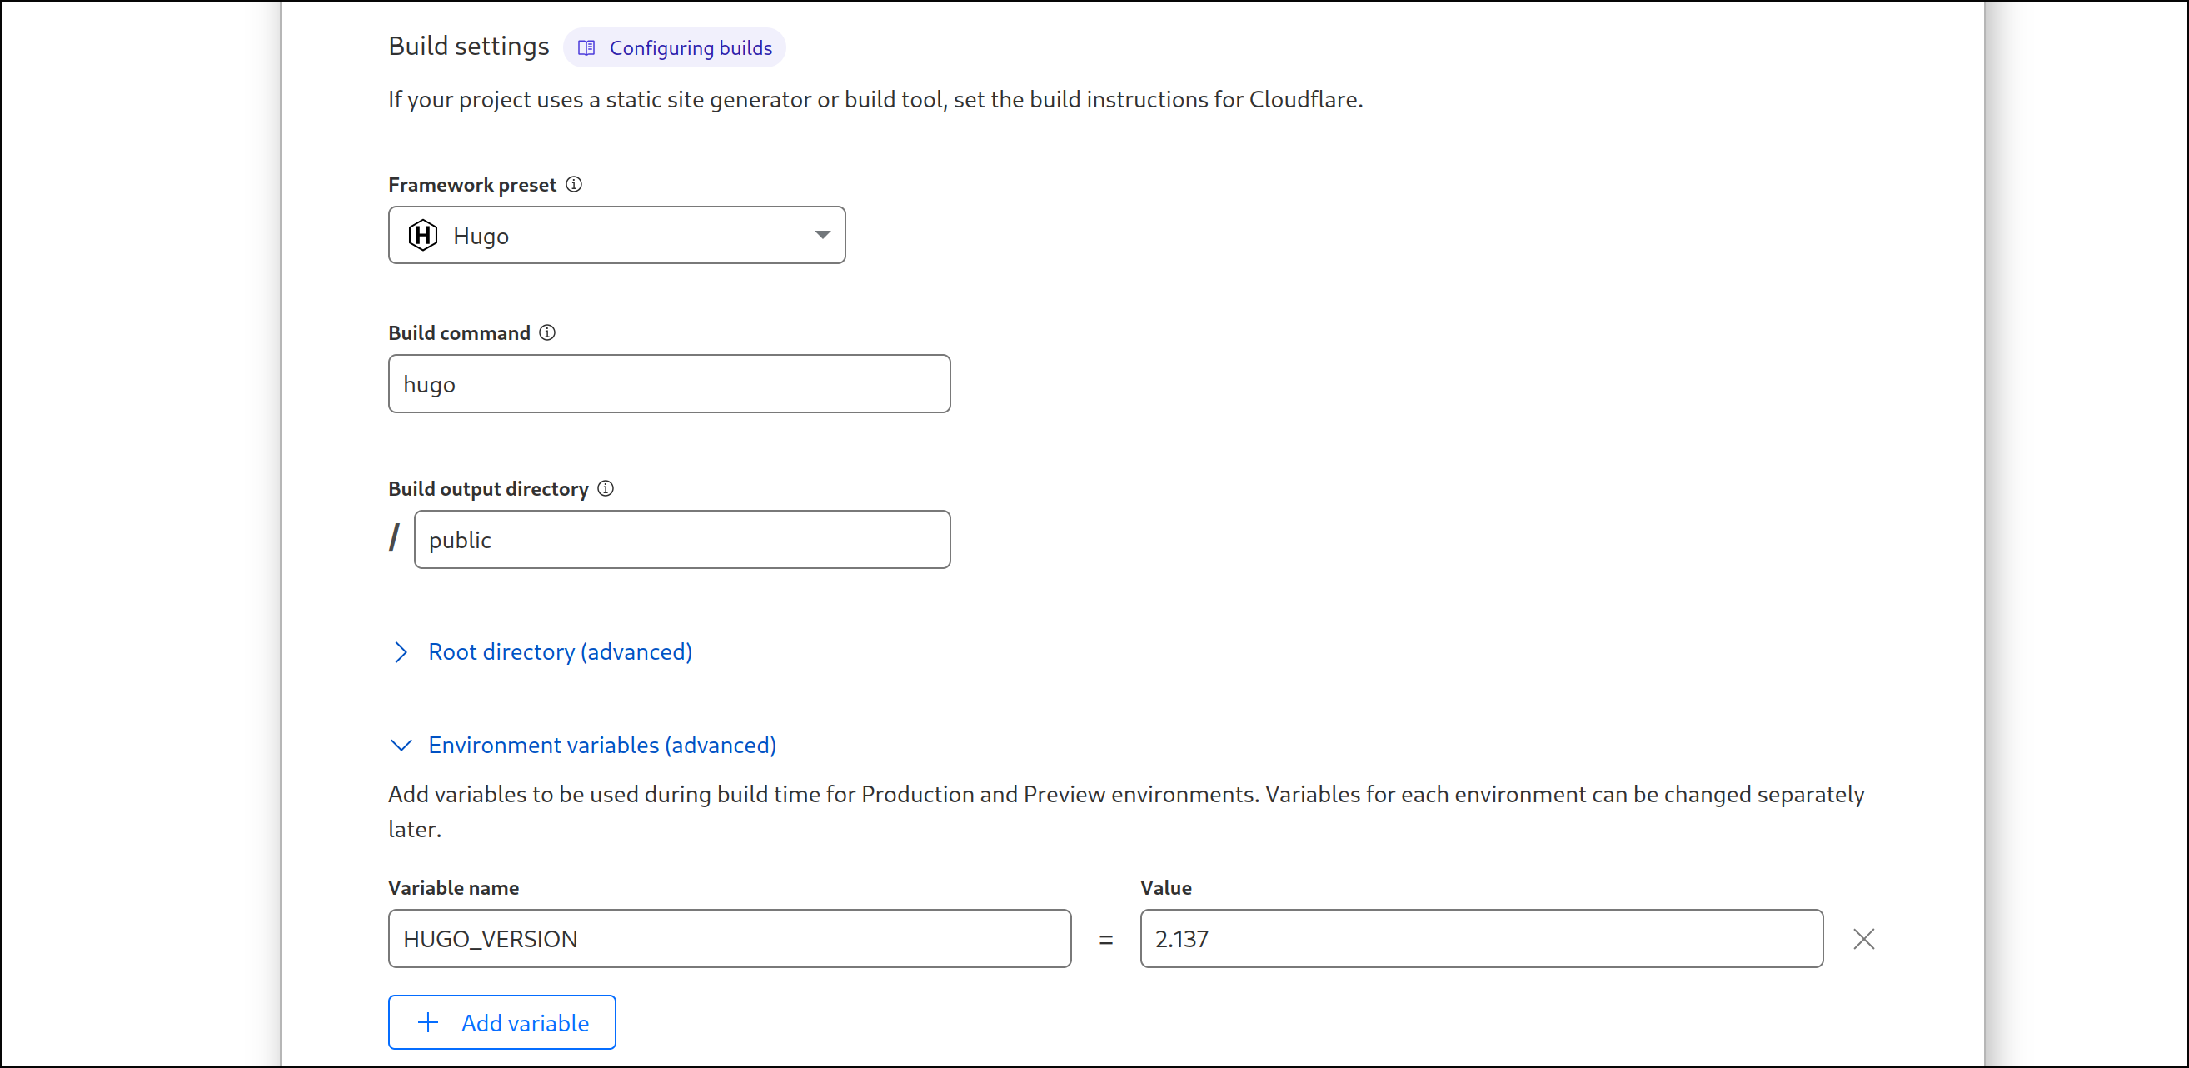
Task: Click the Add variable button
Action: click(502, 1022)
